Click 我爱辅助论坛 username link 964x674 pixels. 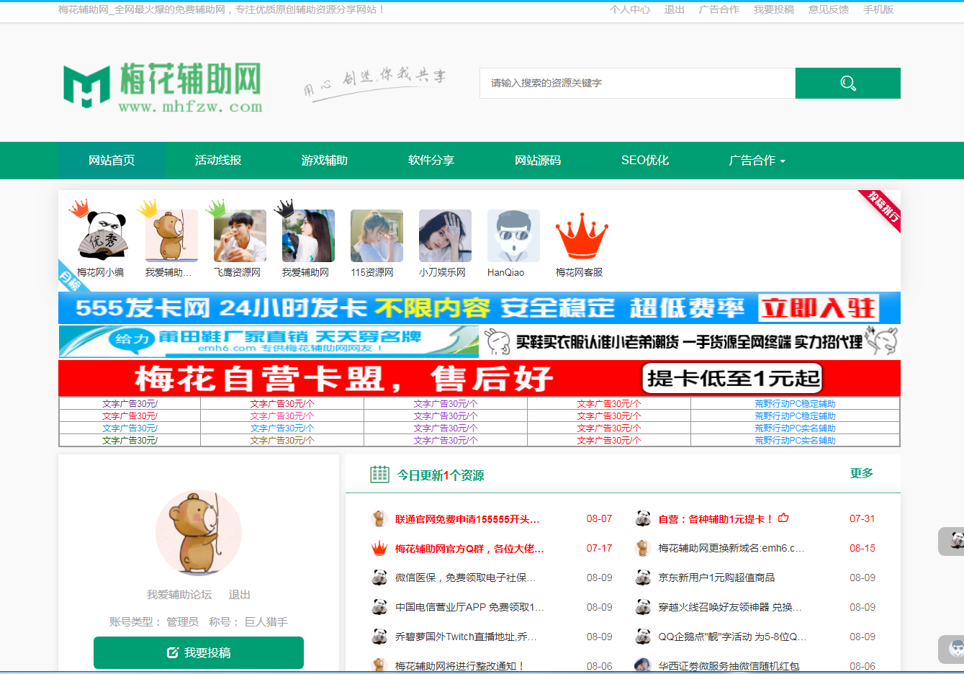click(x=179, y=595)
